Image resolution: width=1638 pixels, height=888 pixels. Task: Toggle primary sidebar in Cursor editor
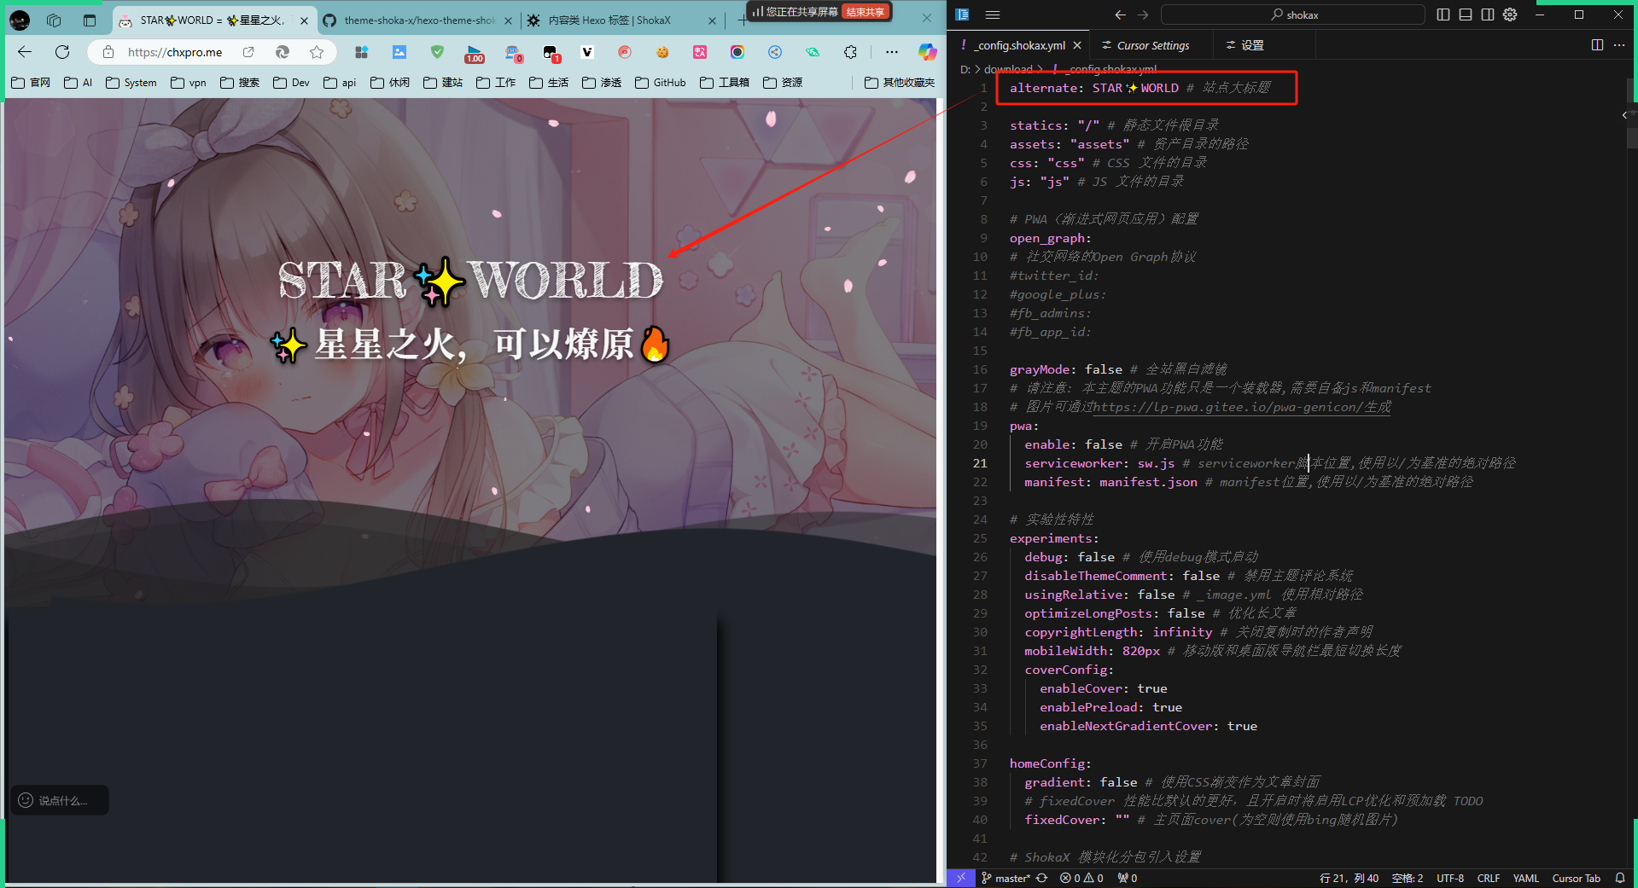coord(1443,15)
